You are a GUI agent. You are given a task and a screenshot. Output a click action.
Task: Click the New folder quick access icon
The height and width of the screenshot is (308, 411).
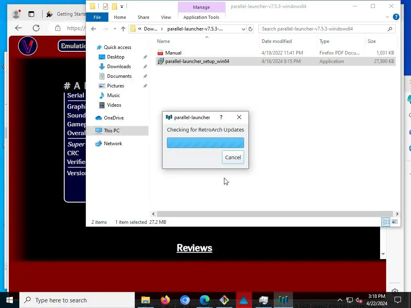click(x=114, y=6)
